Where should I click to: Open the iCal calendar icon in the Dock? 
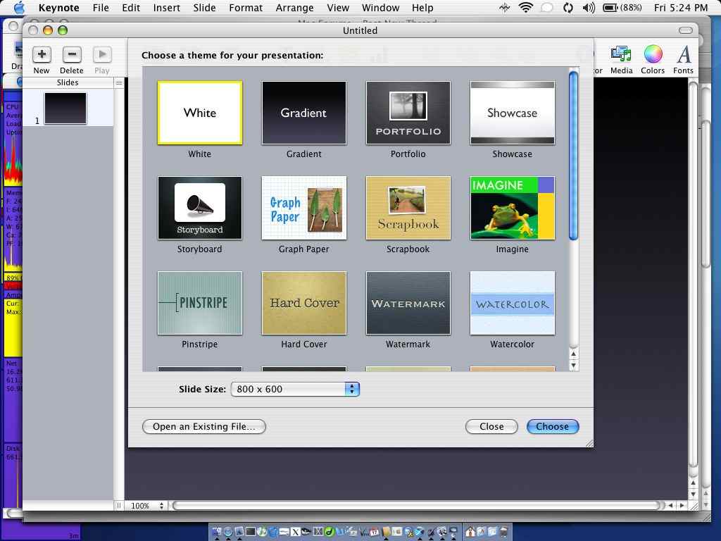click(375, 533)
